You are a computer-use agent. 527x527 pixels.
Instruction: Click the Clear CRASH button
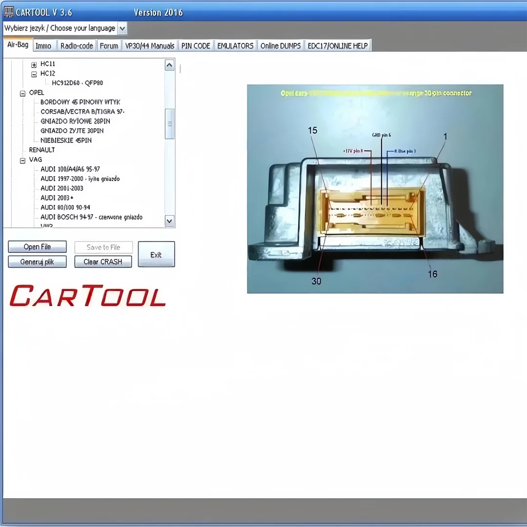coord(103,262)
